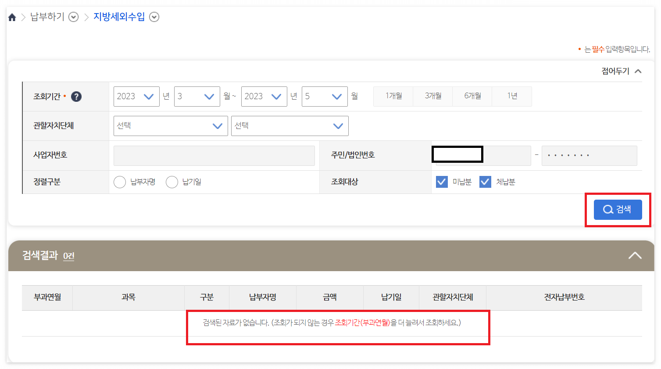
Task: Select the 납부자명 sort radio button
Action: [120, 182]
